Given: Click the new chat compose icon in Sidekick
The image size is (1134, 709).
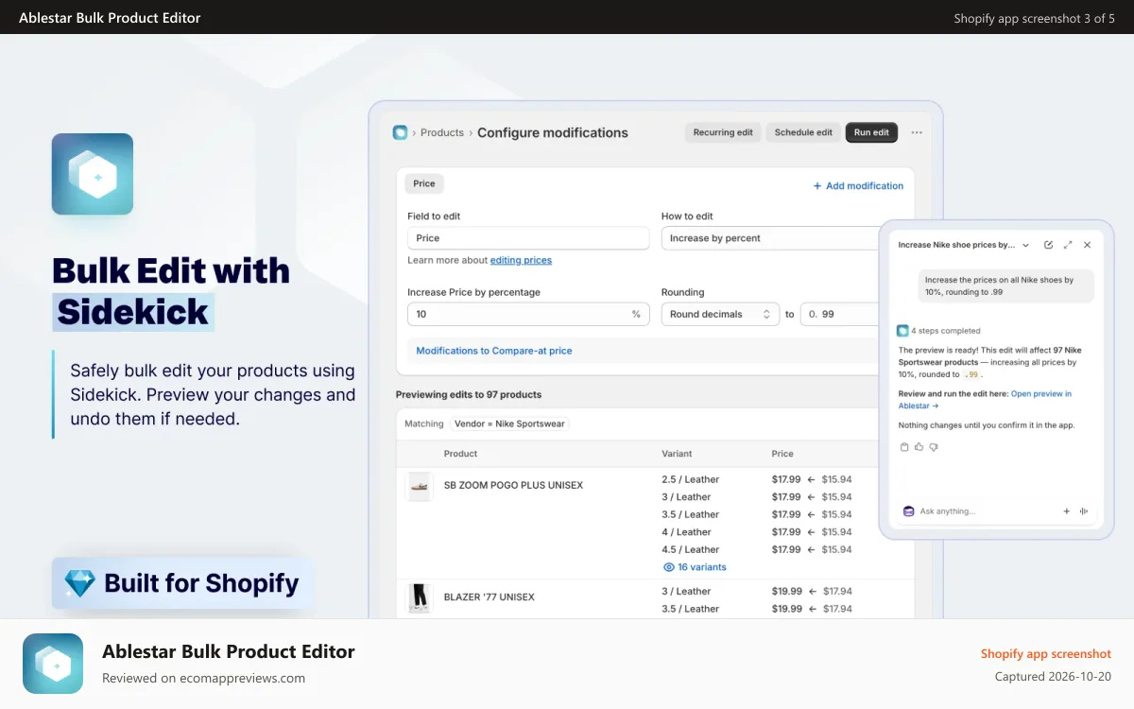Looking at the screenshot, I should click(x=1048, y=245).
